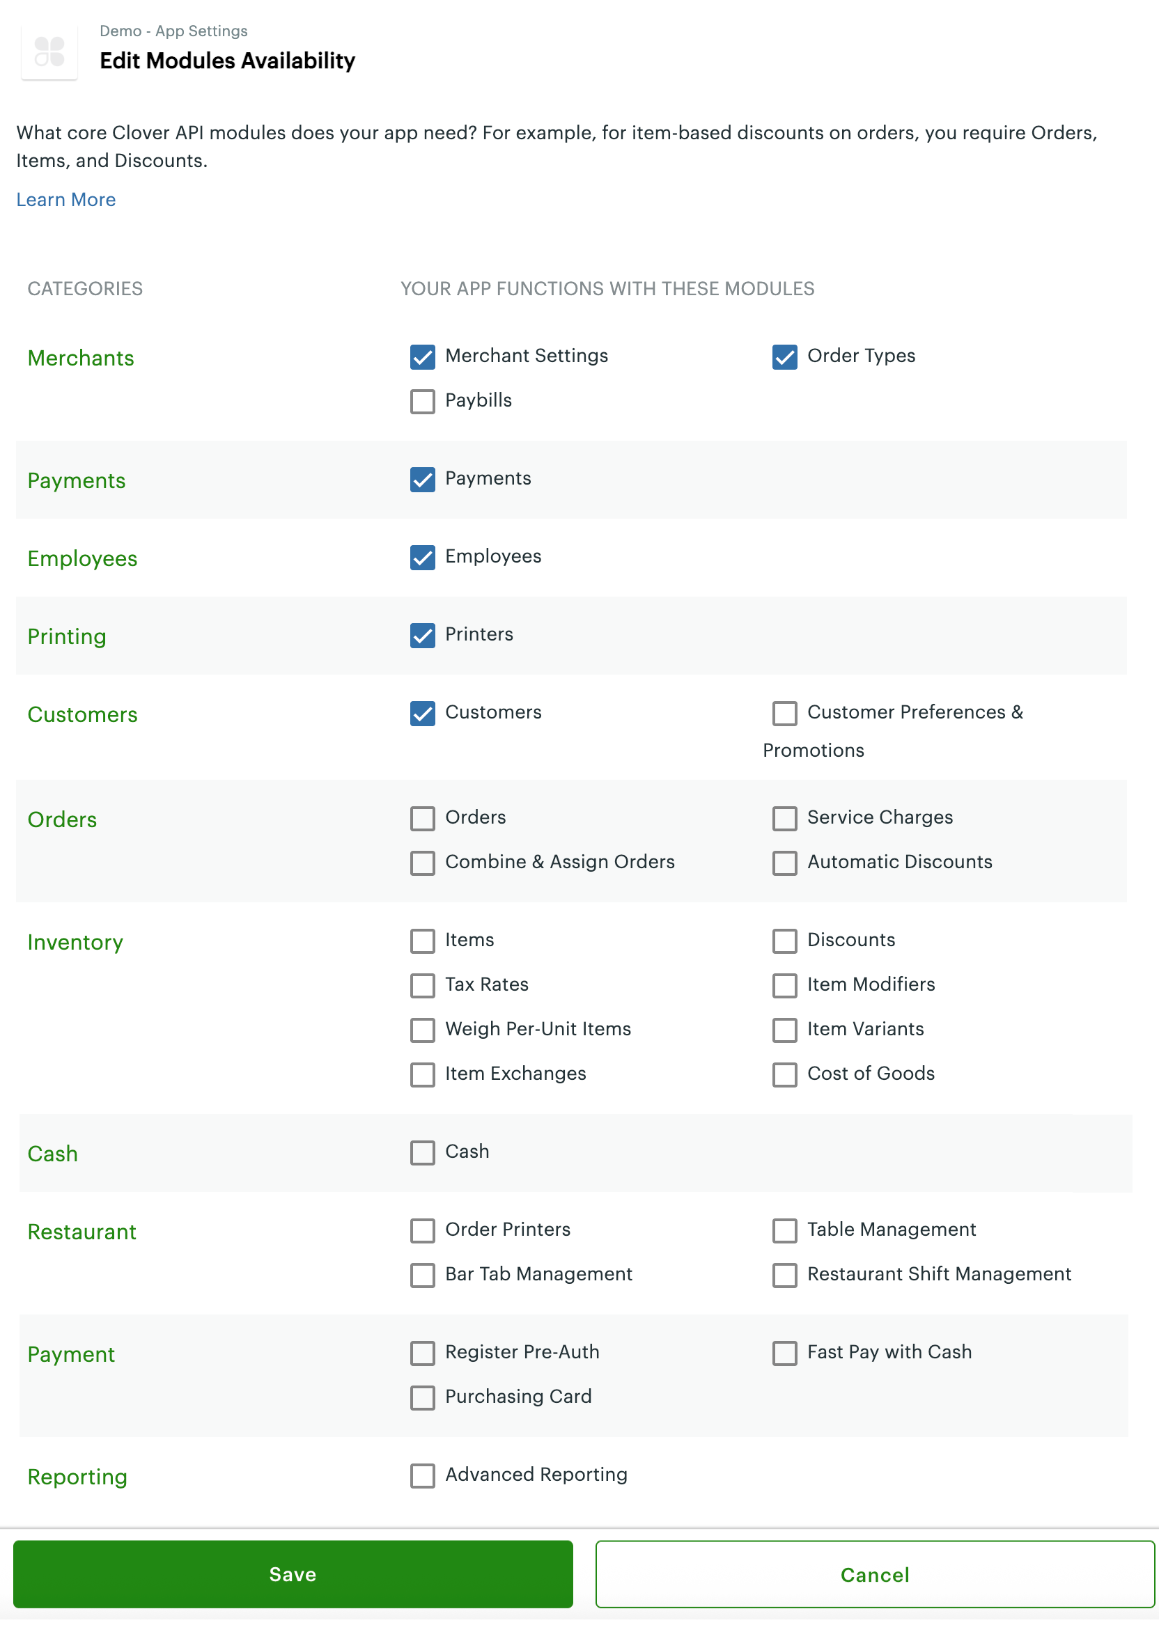The height and width of the screenshot is (1625, 1159).
Task: Enable the Paybills module
Action: [x=423, y=402]
